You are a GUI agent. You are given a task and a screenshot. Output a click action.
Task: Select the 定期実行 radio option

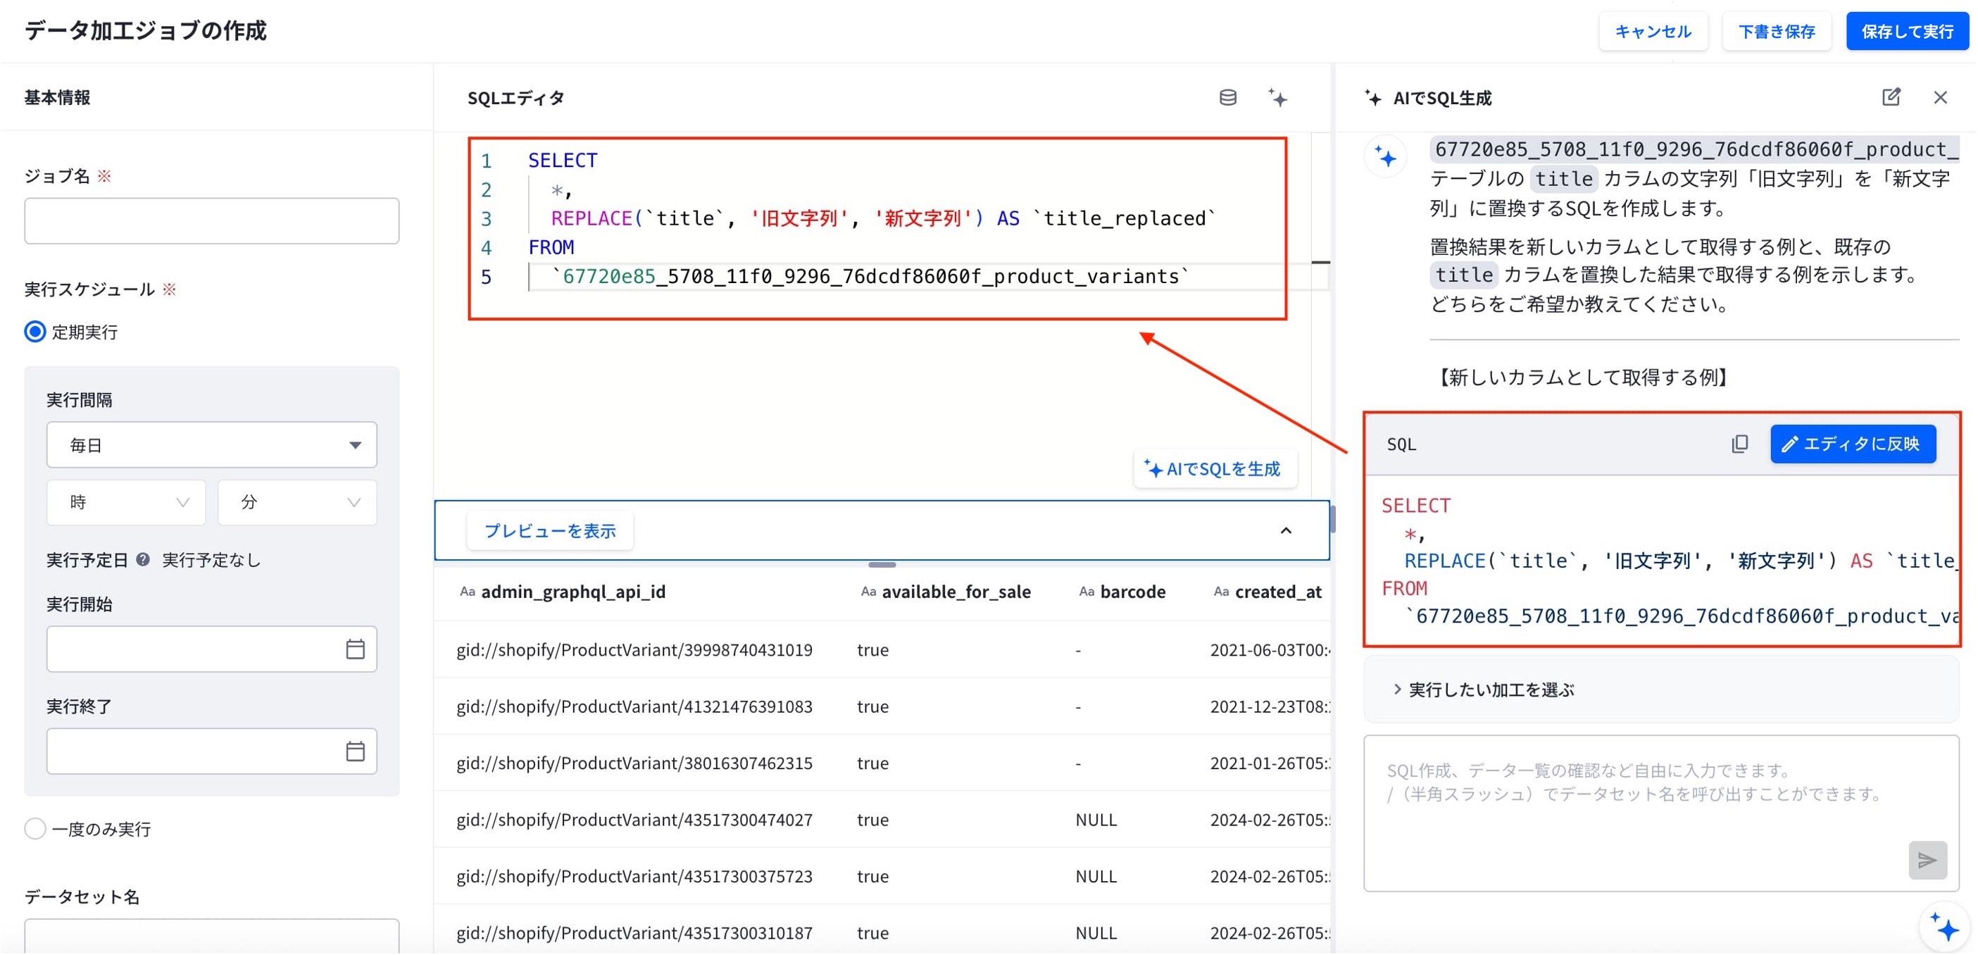tap(35, 332)
